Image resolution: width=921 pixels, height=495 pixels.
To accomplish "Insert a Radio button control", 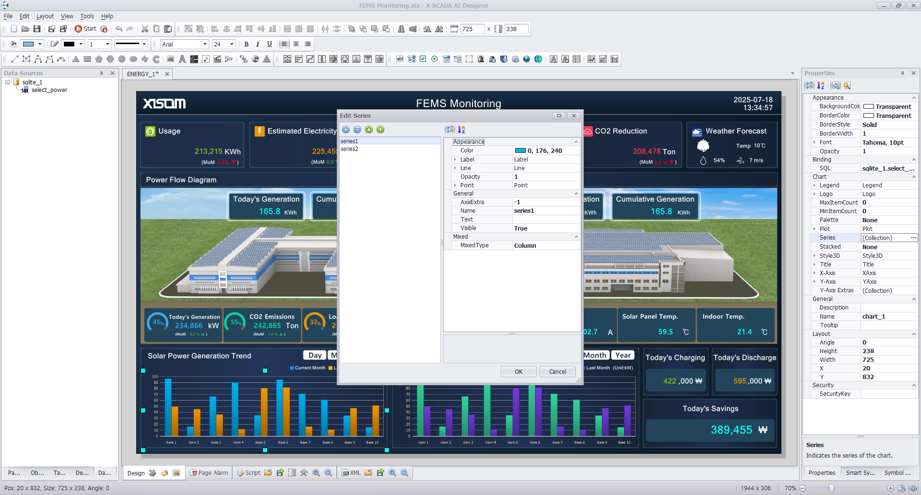I will coord(434,59).
